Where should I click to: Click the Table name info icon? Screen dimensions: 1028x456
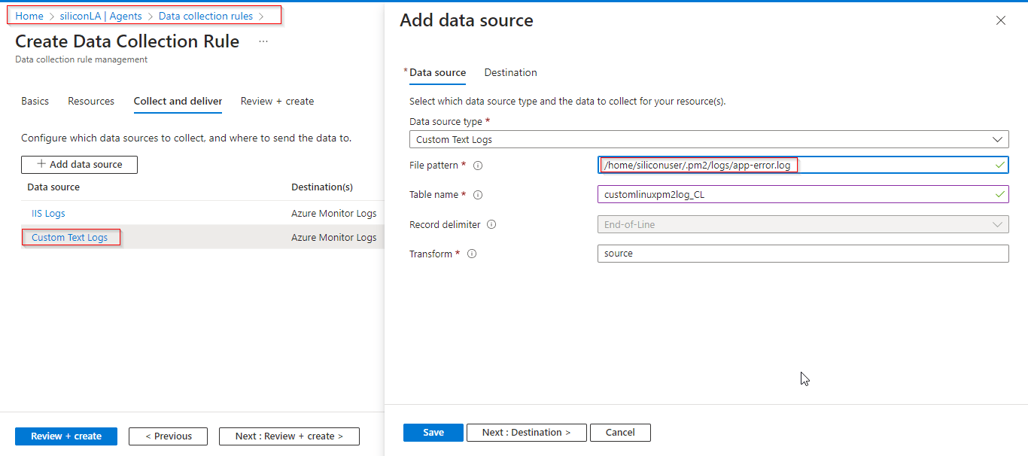tap(476, 194)
